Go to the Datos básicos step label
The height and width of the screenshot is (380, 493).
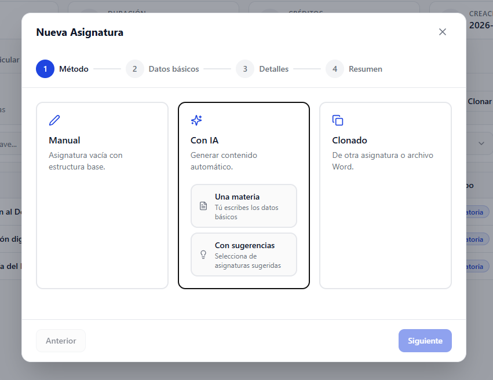(174, 69)
